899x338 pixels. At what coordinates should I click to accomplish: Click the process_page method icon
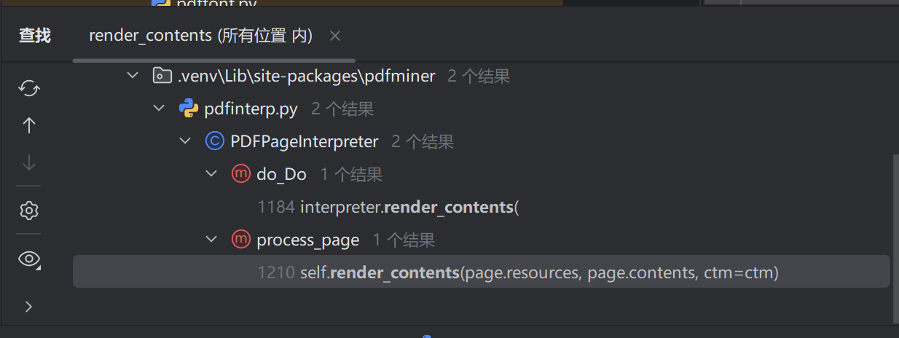tap(240, 240)
